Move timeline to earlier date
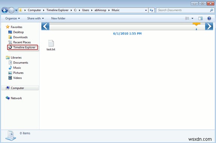216x143 pixels. tap(45, 26)
